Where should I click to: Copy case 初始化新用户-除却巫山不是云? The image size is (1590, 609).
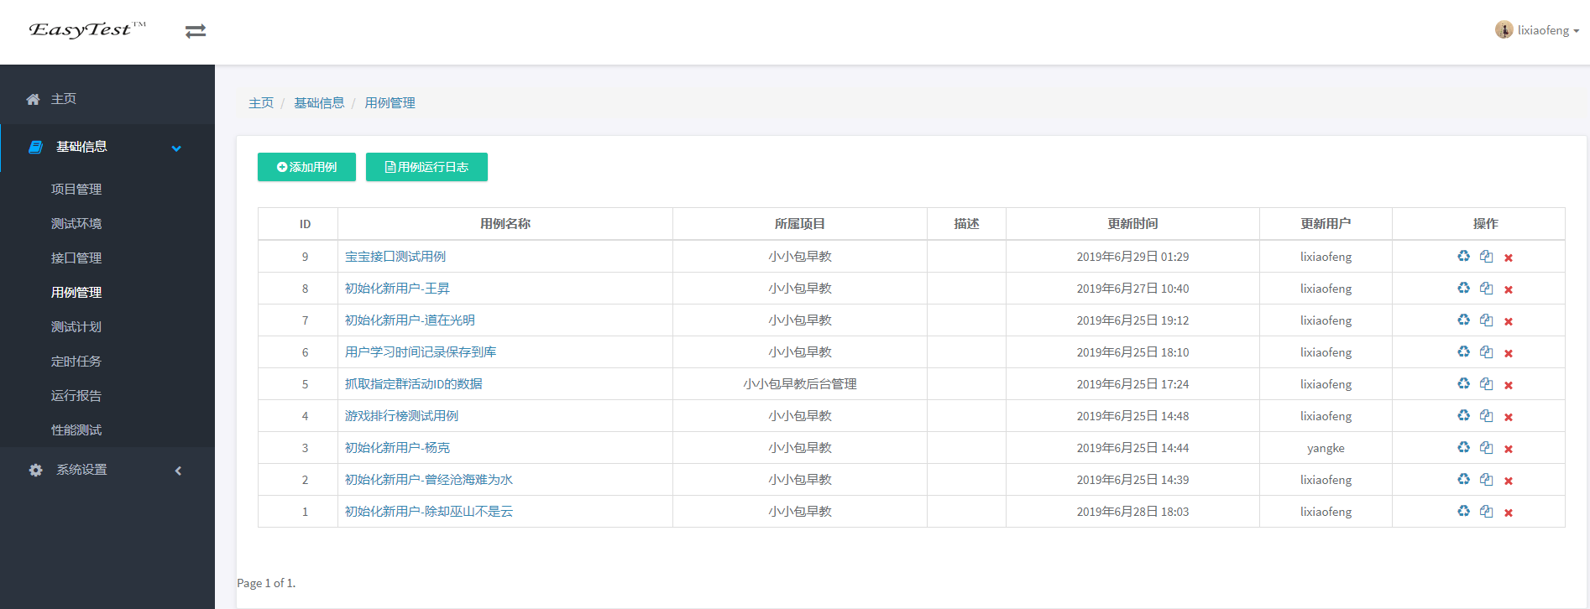(x=1486, y=511)
